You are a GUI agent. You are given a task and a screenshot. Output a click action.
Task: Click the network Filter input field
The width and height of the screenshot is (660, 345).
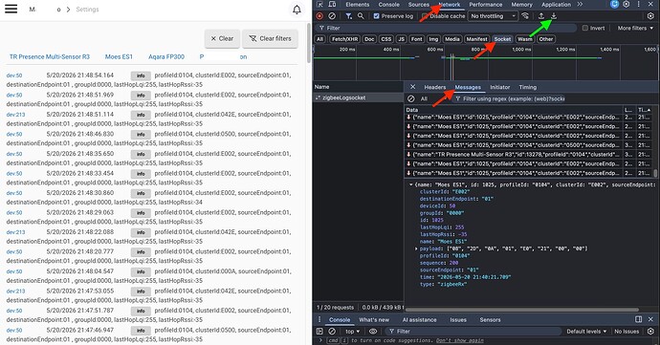pyautogui.click(x=447, y=28)
